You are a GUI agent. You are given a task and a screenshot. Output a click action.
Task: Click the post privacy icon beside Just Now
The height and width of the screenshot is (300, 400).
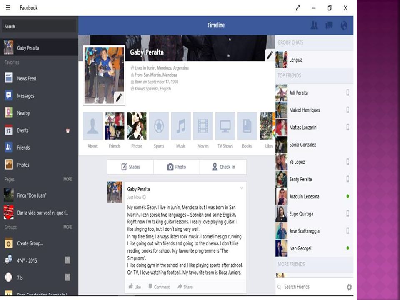point(144,197)
